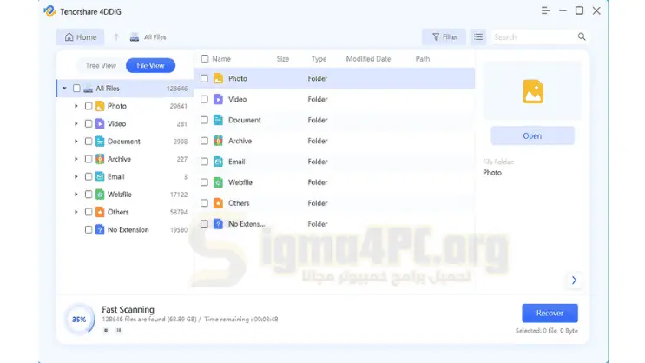Tick the select-all checkbox beside Name header
The width and height of the screenshot is (645, 363).
click(x=205, y=59)
